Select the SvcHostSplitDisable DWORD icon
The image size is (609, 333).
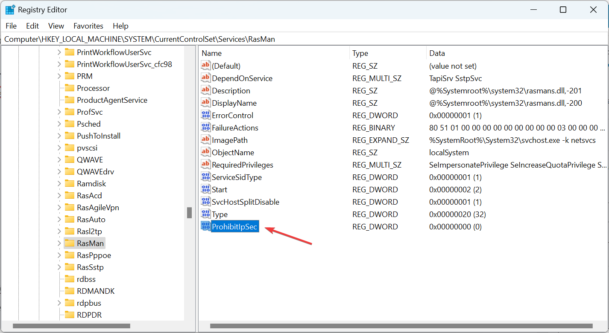pyautogui.click(x=206, y=202)
